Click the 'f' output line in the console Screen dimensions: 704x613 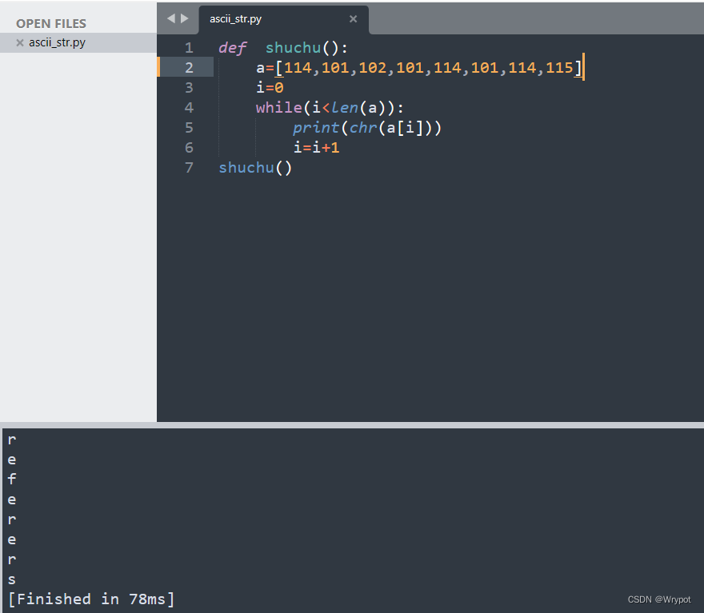pos(12,480)
